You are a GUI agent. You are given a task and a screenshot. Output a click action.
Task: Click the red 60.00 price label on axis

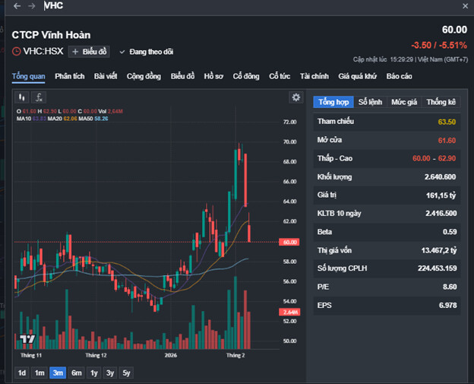click(289, 242)
